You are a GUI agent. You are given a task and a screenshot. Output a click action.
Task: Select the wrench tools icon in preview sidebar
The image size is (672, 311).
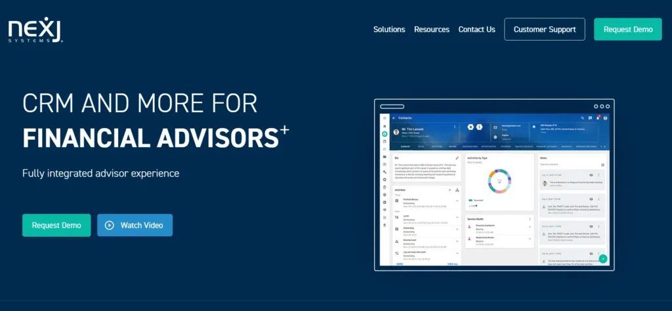385,172
